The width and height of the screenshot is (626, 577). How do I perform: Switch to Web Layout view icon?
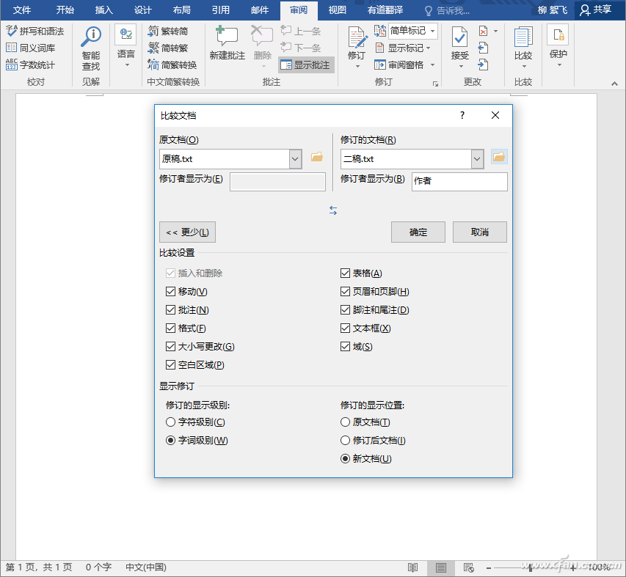[468, 567]
